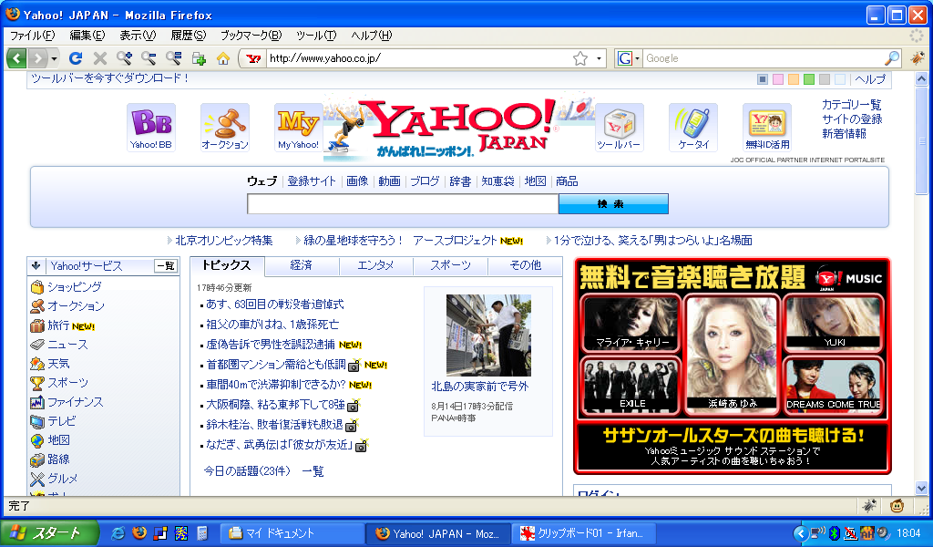Open the ツール(T) menu
Screen dimensions: 933x547
click(316, 36)
